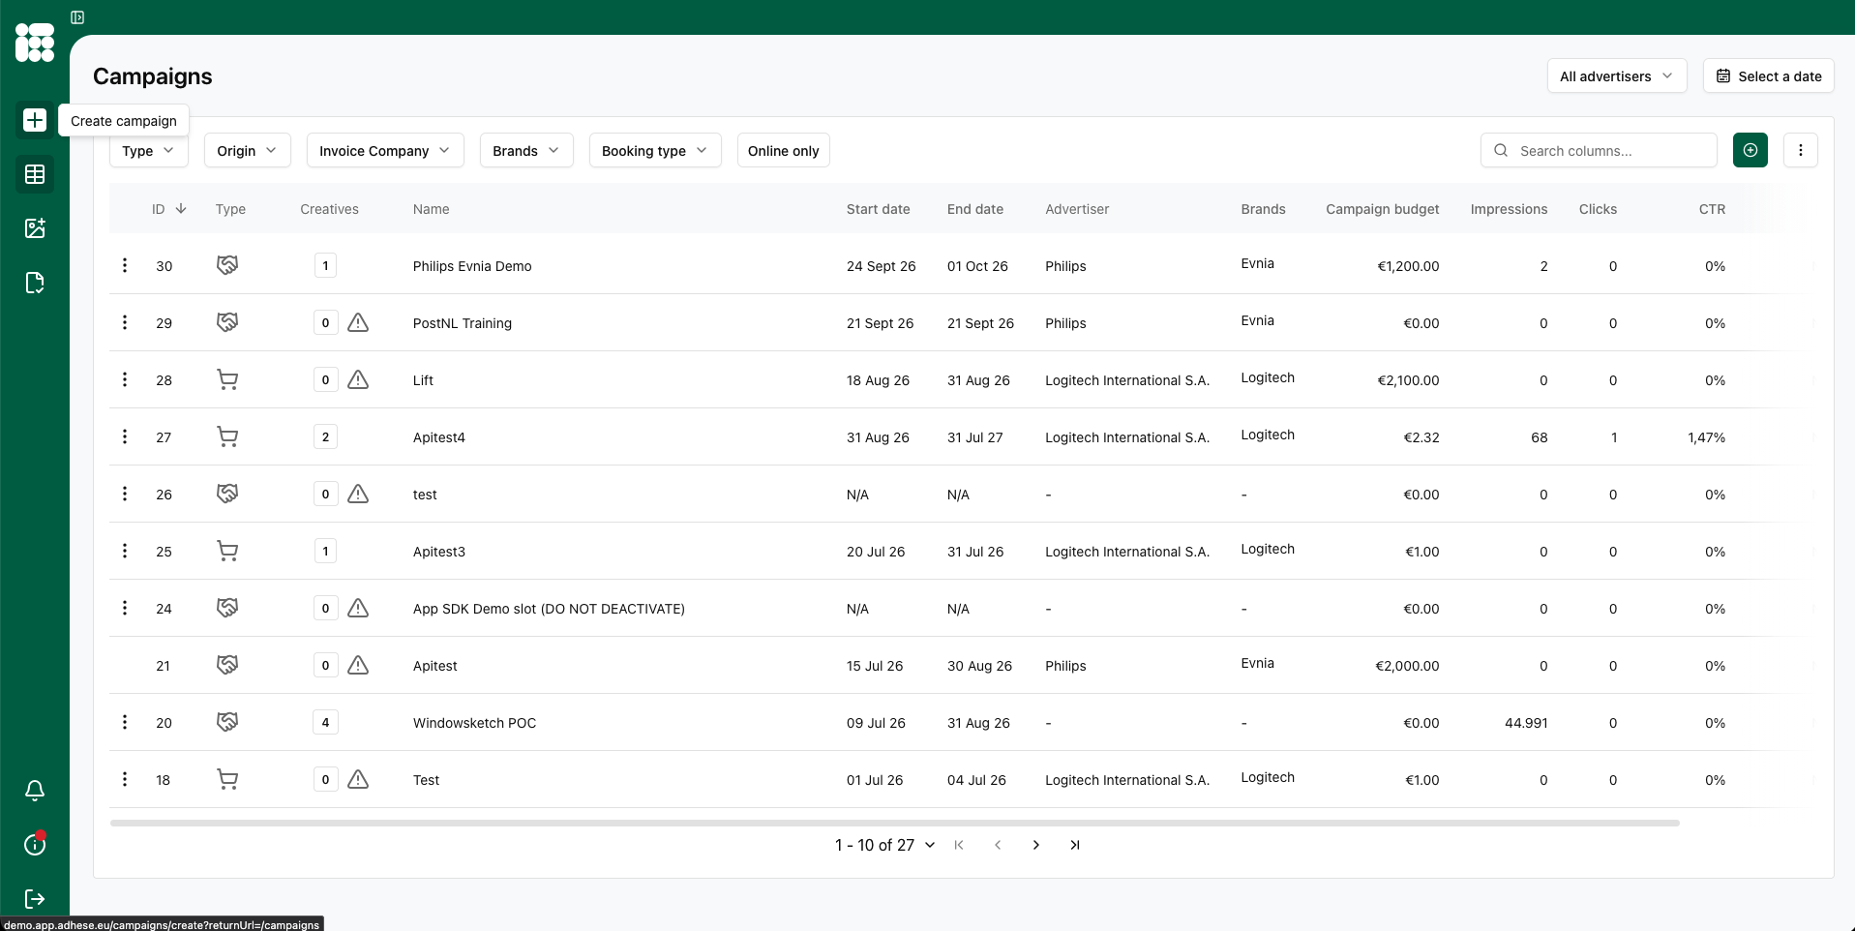The width and height of the screenshot is (1855, 931).
Task: Focus the Search columns input field
Action: [x=1599, y=150]
